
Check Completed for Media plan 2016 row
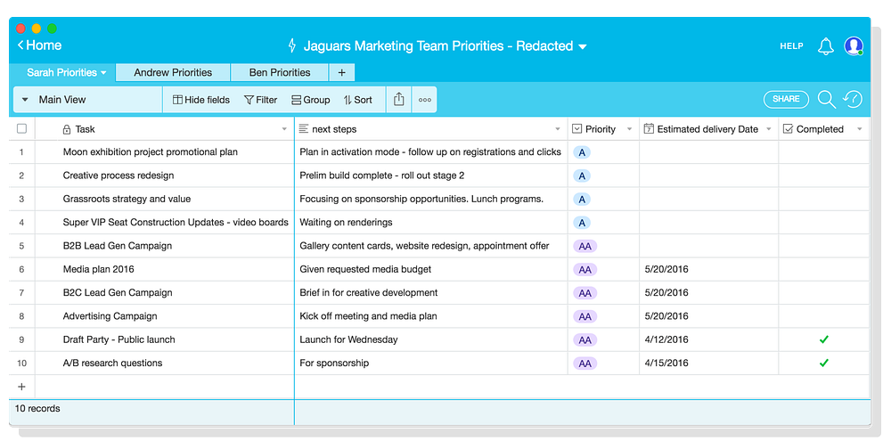[823, 269]
